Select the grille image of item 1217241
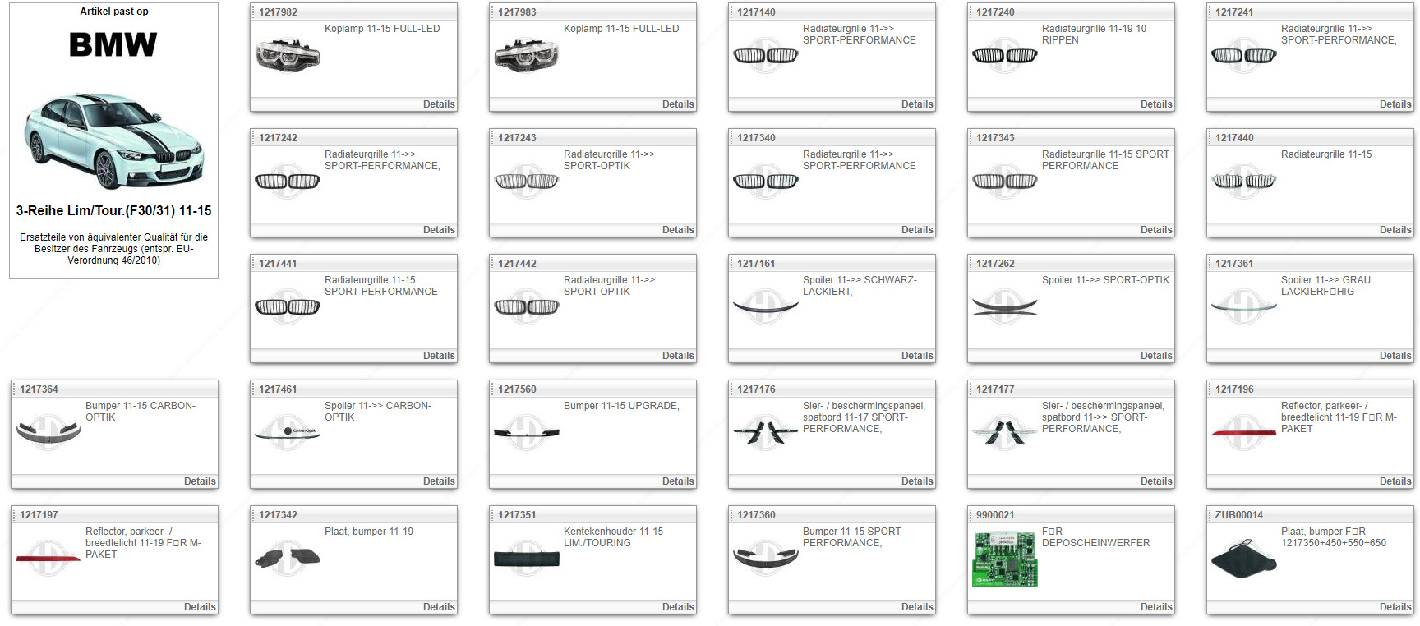 coord(1244,56)
